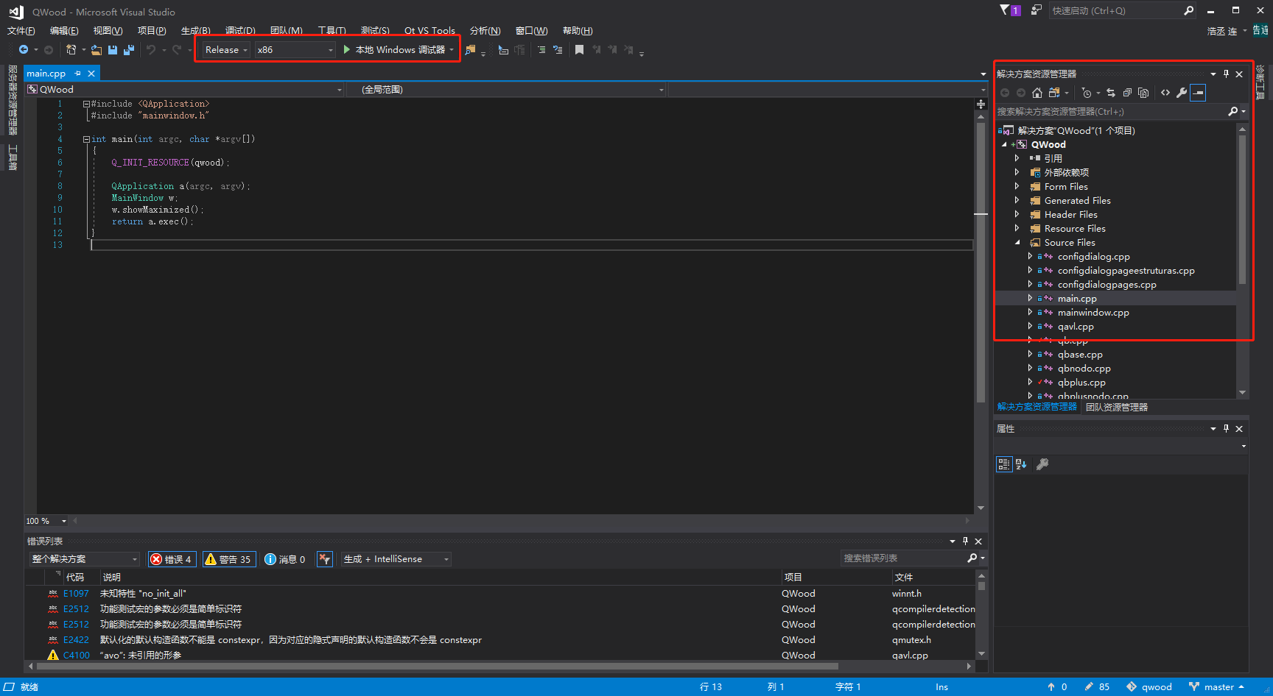Click the master branch status button

[x=1217, y=687]
